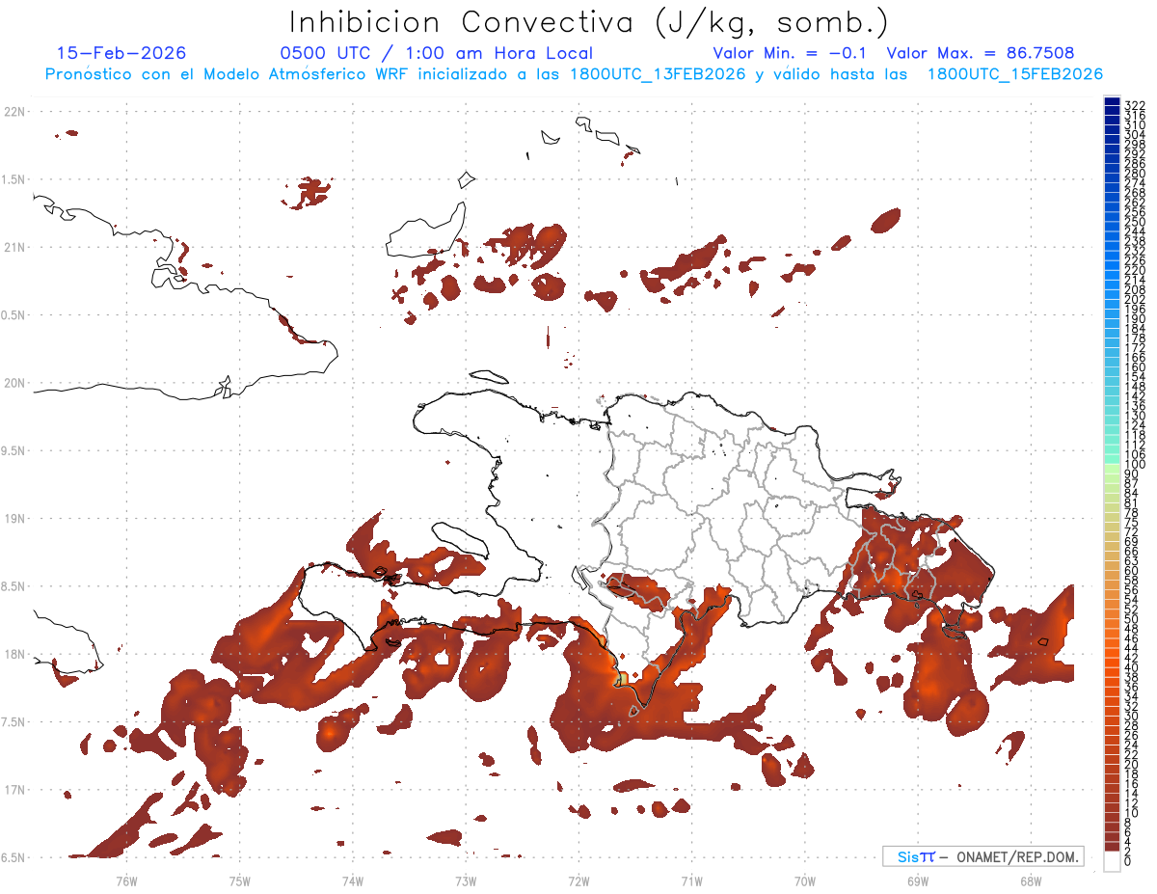Click the '72W' longitude label
Screen dimensions: 1157x894
pos(578,880)
